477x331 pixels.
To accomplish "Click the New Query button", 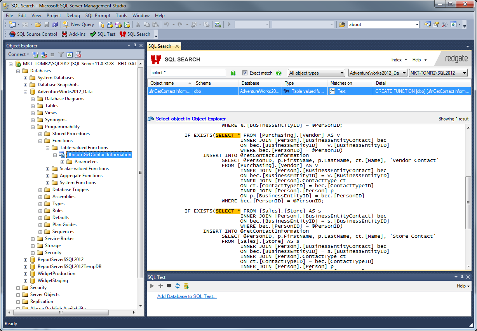I will [x=78, y=24].
